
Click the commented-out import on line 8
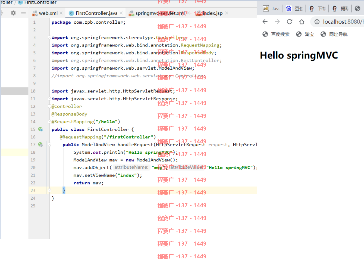pyautogui.click(x=128, y=76)
